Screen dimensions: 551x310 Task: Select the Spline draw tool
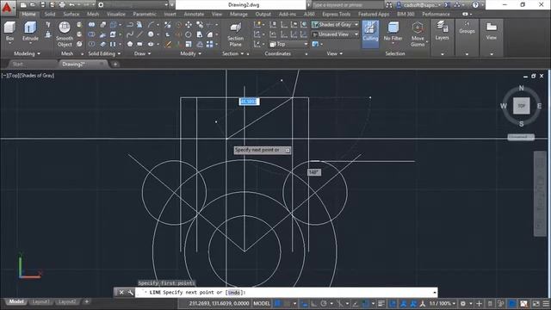[x=130, y=34]
